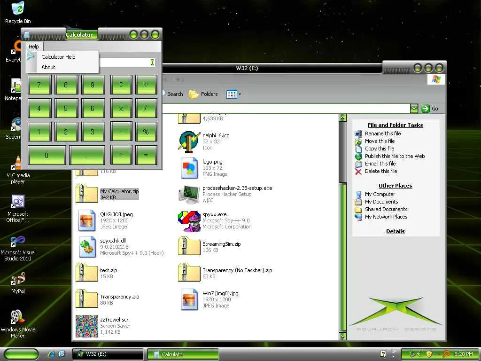Viewport: 481px width, 361px height.
Task: Click Delete this file link
Action: tap(380, 171)
